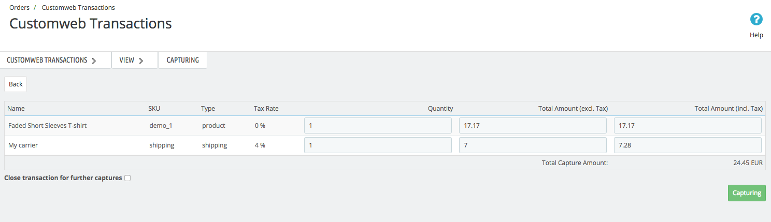Click the green Capturing button
771x222 pixels.
[x=747, y=193]
